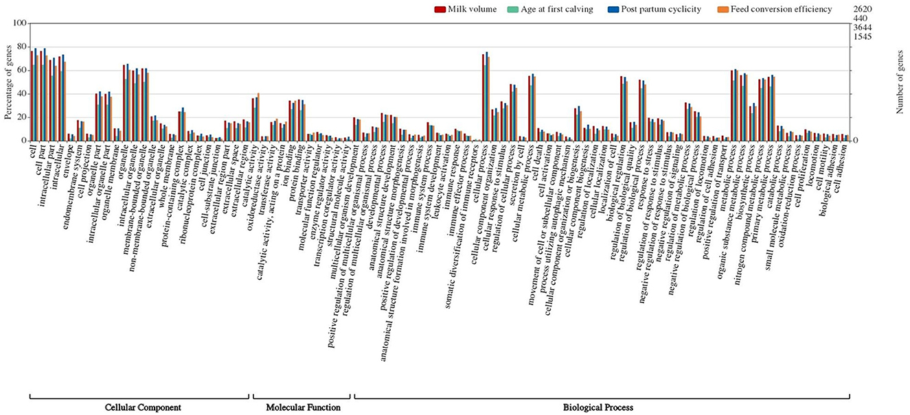Viewport: 910px width, 415px height.
Task: Click the 'ion binding' category label
Action: (x=290, y=165)
